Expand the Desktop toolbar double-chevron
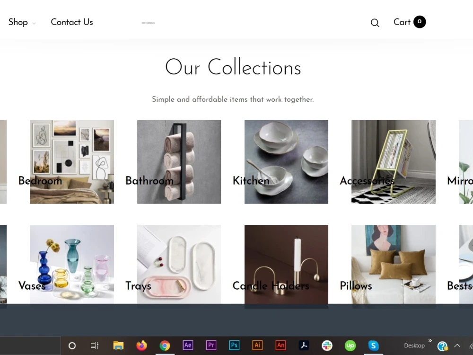The height and width of the screenshot is (355, 473). click(430, 341)
